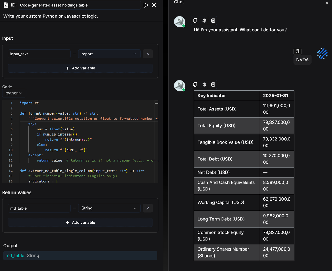Run the code node with play icon
The image size is (332, 271).
[146, 5]
